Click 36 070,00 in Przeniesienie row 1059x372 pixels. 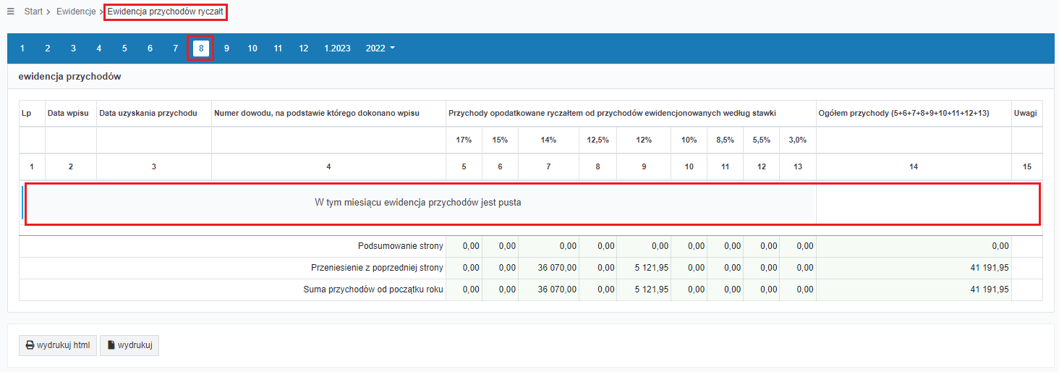[557, 268]
